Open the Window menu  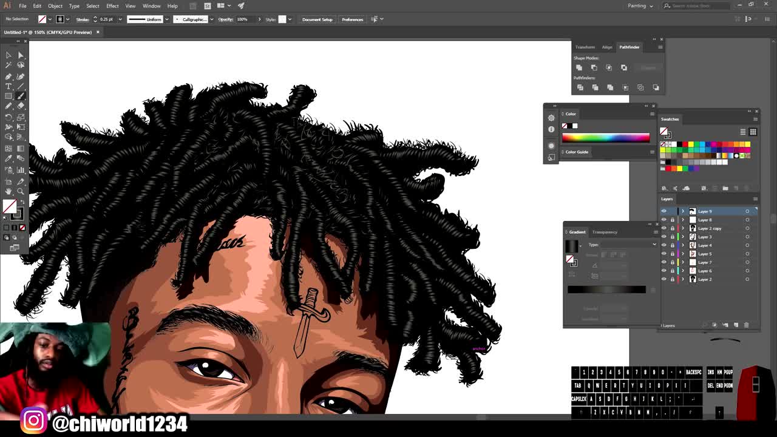152,6
